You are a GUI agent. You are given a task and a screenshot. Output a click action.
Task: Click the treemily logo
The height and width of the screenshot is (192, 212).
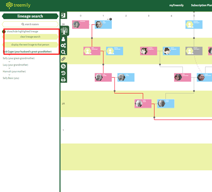click(18, 5)
